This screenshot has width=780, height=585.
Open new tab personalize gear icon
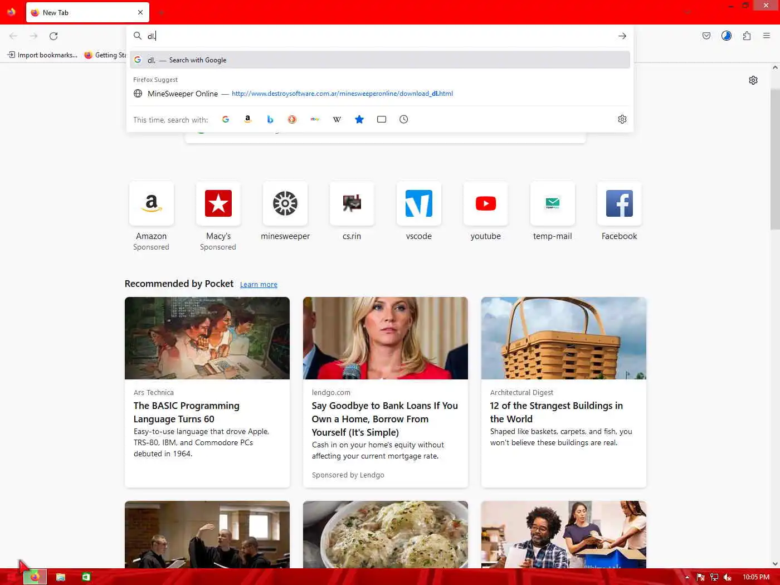coord(753,80)
